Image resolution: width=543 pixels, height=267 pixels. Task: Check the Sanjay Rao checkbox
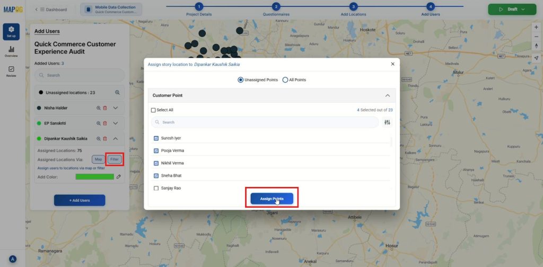click(x=156, y=188)
